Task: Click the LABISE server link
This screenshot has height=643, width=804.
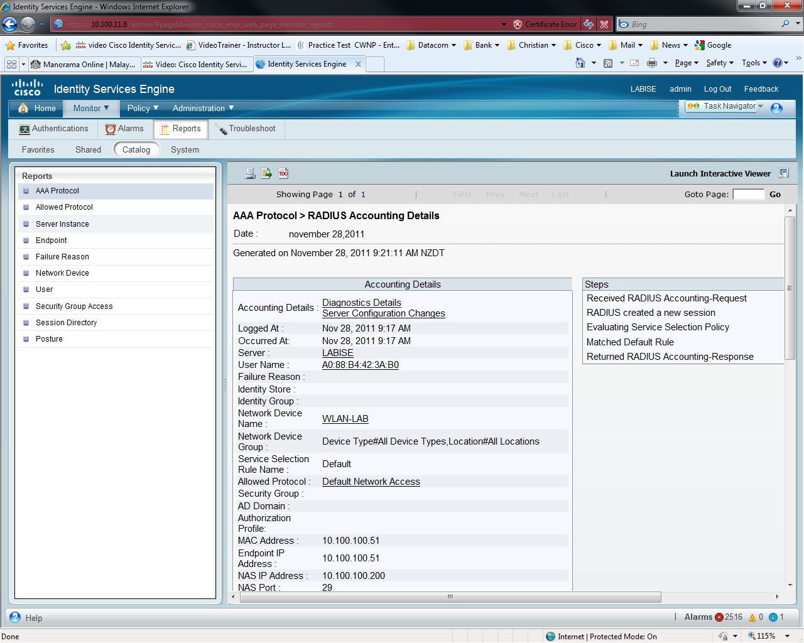Action: 338,353
